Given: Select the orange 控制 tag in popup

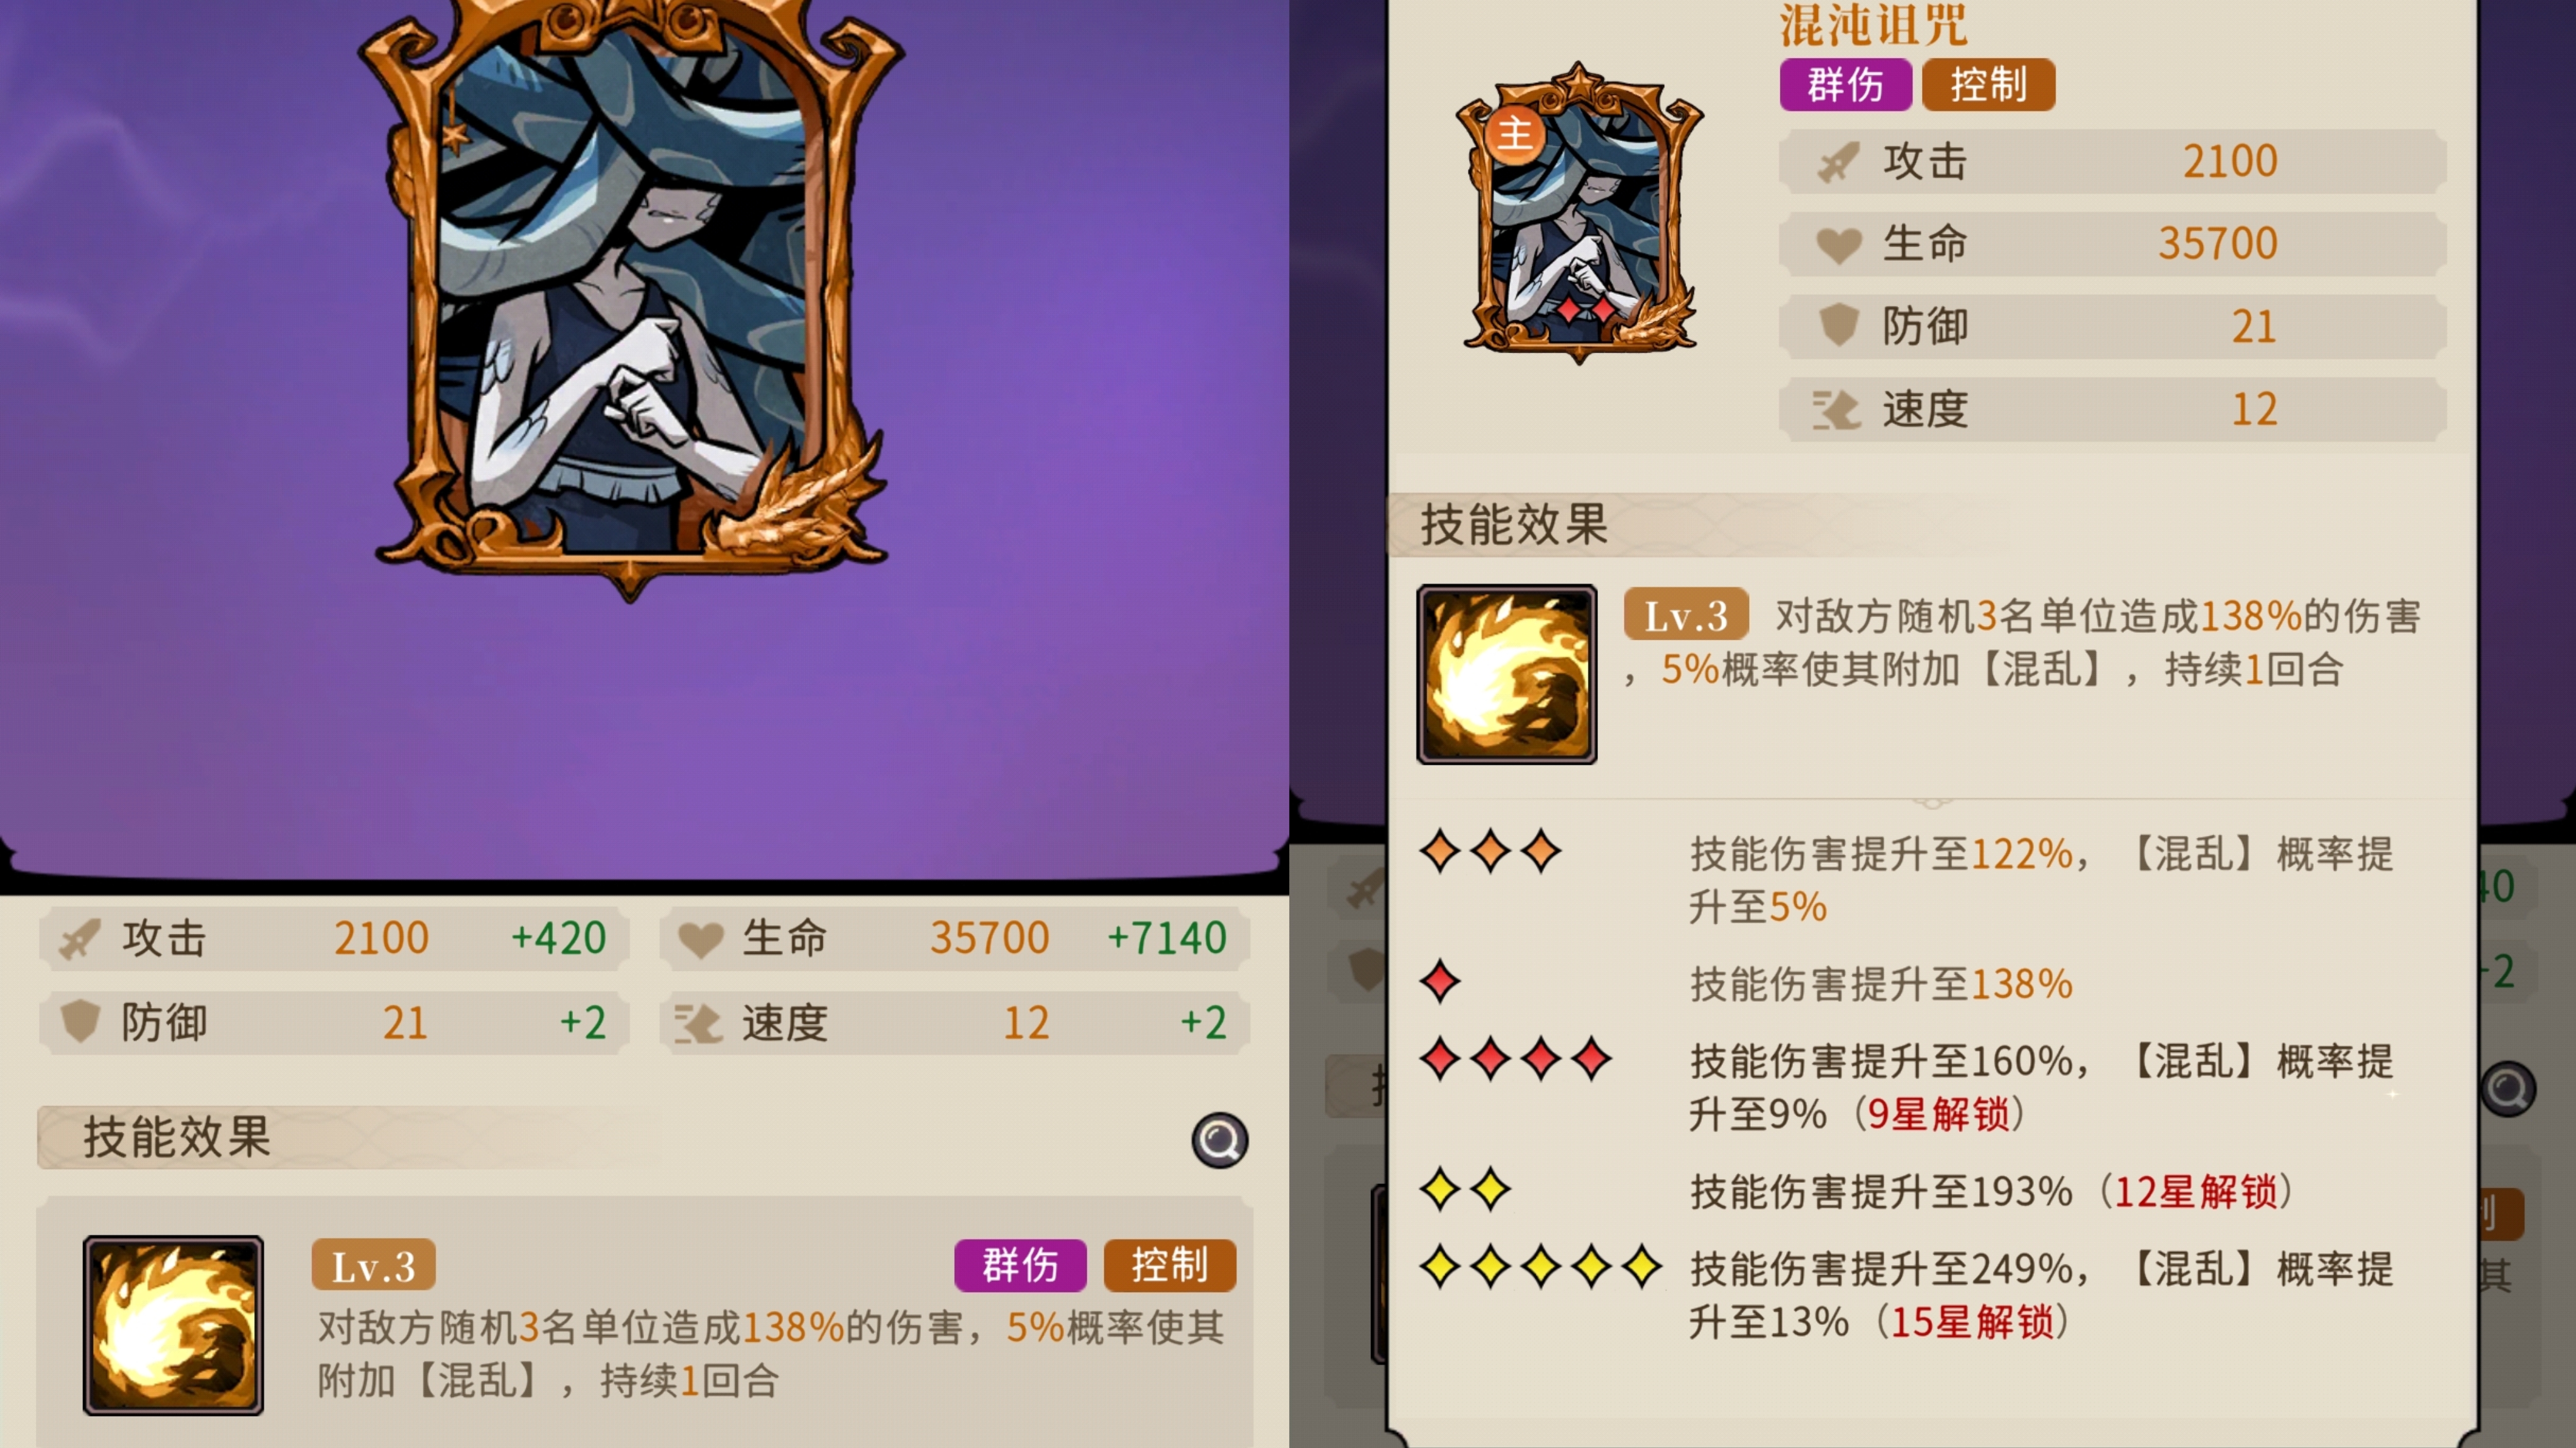Looking at the screenshot, I should coord(1988,84).
